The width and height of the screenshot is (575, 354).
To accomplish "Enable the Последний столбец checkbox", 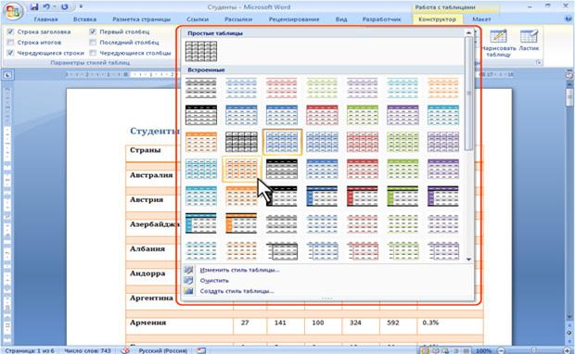I will pos(93,43).
